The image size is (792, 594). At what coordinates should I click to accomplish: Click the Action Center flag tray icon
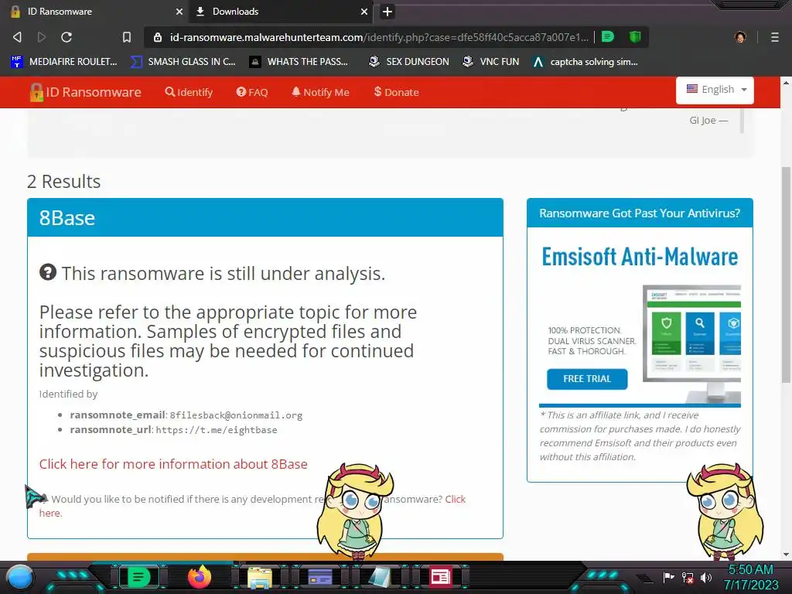pyautogui.click(x=669, y=577)
